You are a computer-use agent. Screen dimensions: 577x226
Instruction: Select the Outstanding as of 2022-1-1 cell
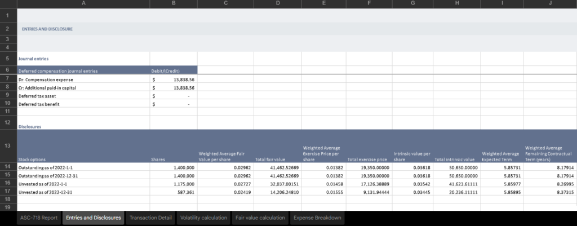[x=83, y=167]
